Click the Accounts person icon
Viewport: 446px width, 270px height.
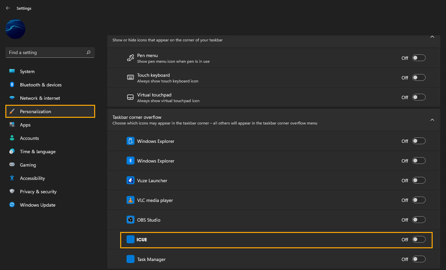point(12,138)
